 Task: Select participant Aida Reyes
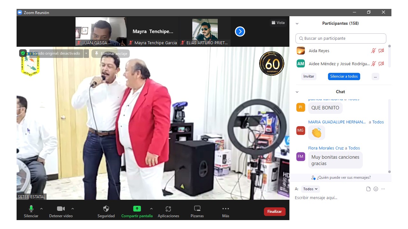[340, 51]
